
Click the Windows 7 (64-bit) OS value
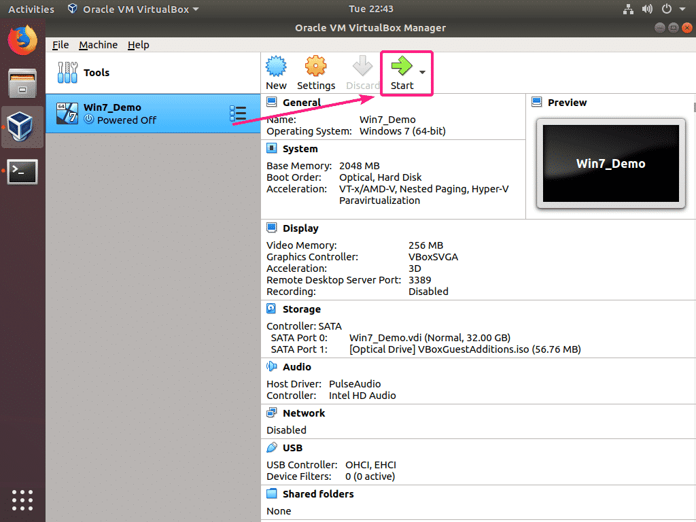click(x=402, y=131)
